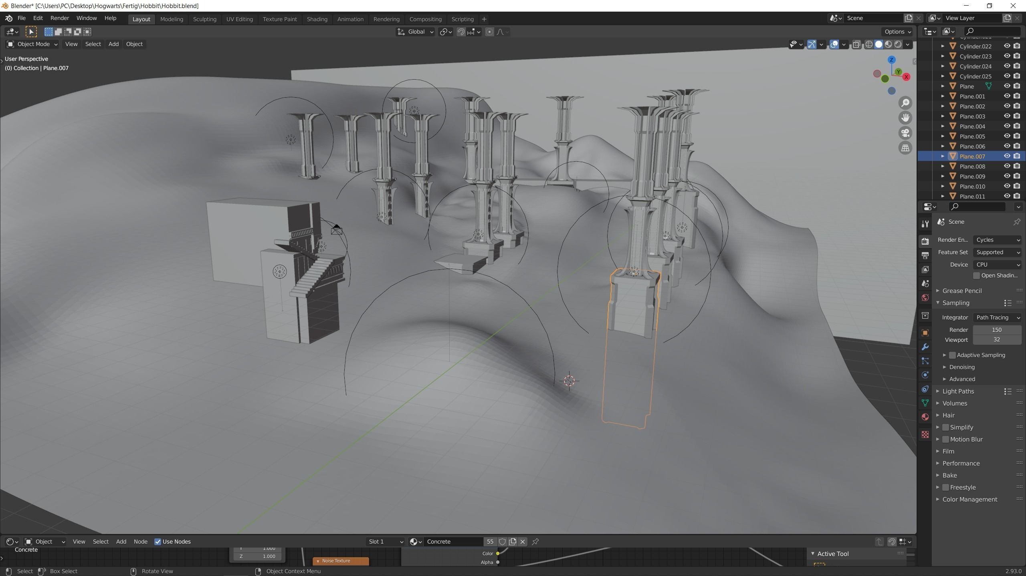Toggle proportional editing icon
Viewport: 1026px width, 576px height.
pyautogui.click(x=489, y=32)
